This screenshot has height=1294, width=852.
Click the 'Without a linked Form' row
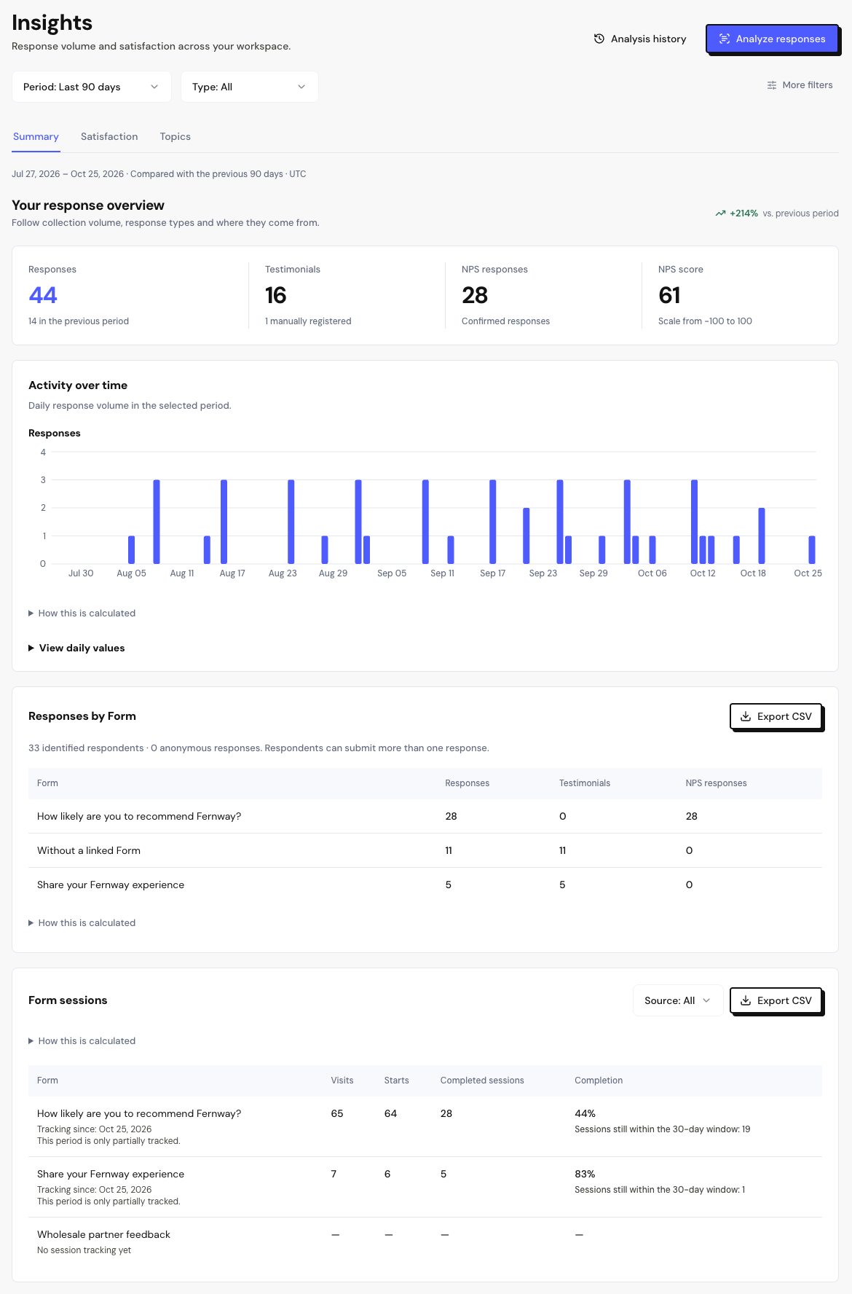point(425,851)
